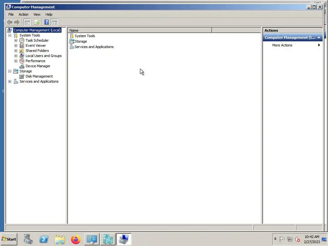The width and height of the screenshot is (328, 246).
Task: Click the Control Panel taskbar icon
Action: point(92,239)
